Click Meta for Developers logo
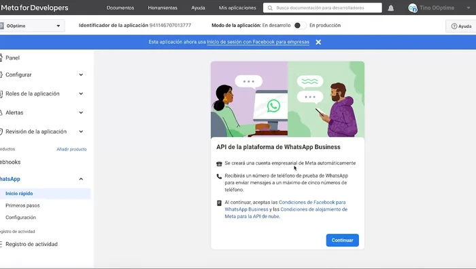This screenshot has height=269, width=476. pyautogui.click(x=34, y=8)
